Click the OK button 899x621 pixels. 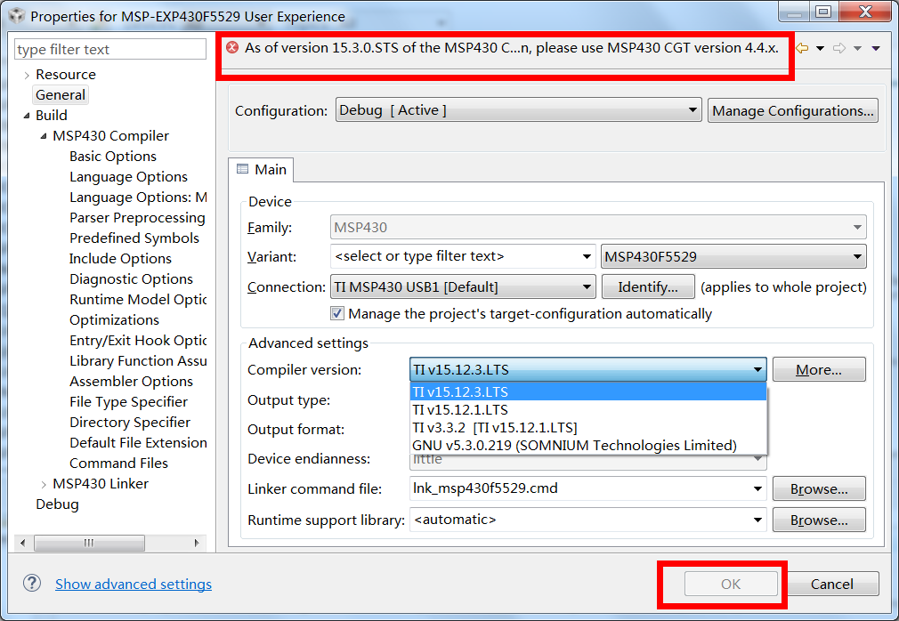(731, 584)
